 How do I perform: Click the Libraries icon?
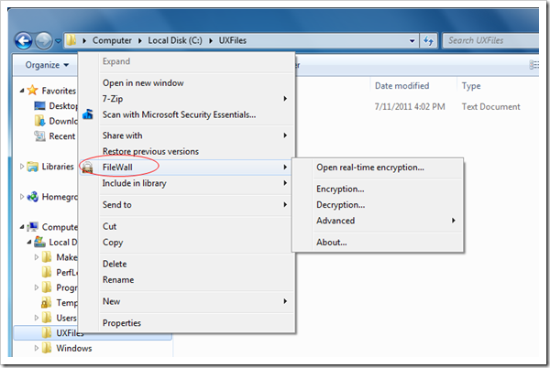click(x=33, y=167)
